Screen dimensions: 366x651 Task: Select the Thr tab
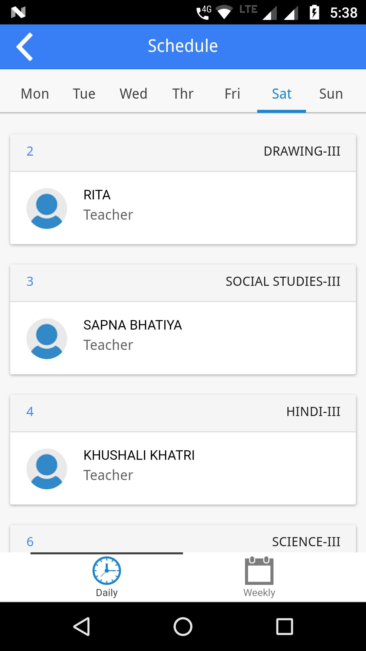pyautogui.click(x=183, y=94)
